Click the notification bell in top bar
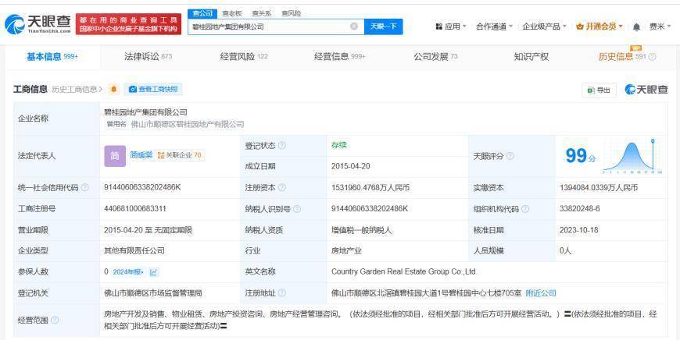 636,27
